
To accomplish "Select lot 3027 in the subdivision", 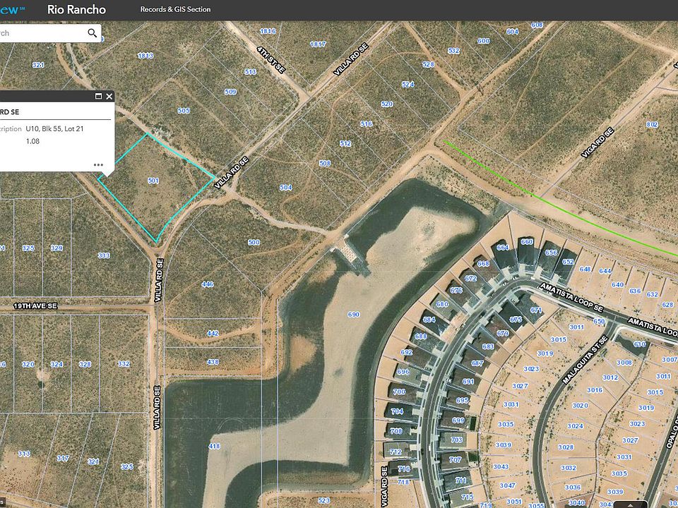I will 521,386.
